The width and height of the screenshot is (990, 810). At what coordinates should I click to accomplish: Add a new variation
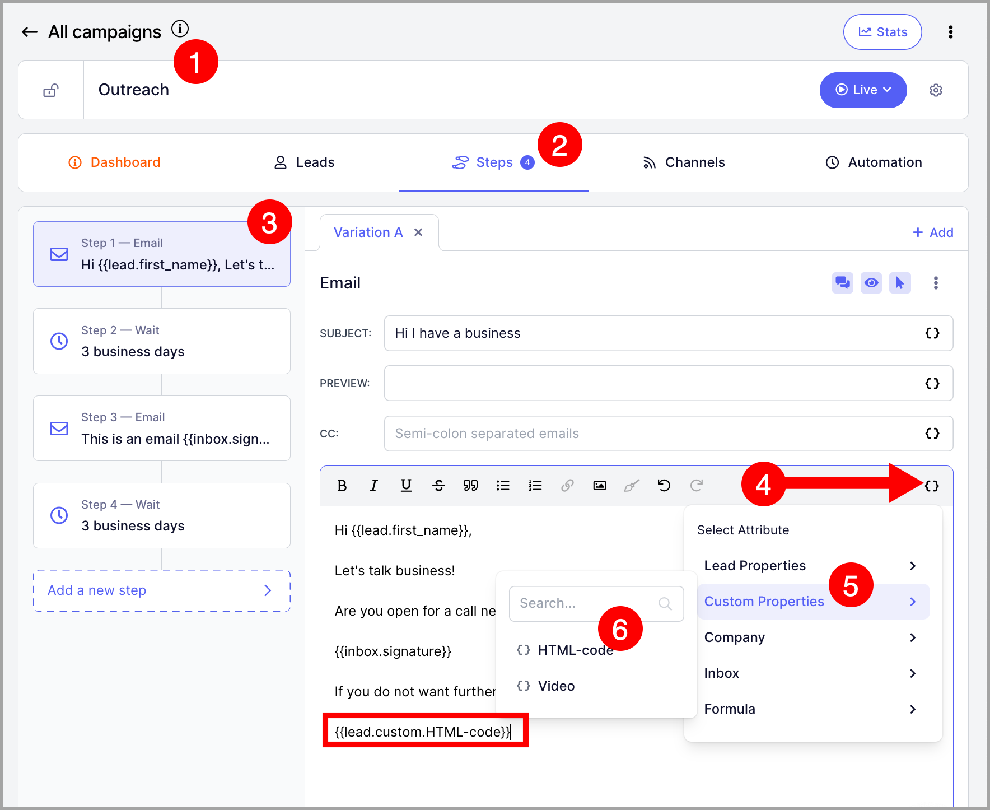[933, 232]
